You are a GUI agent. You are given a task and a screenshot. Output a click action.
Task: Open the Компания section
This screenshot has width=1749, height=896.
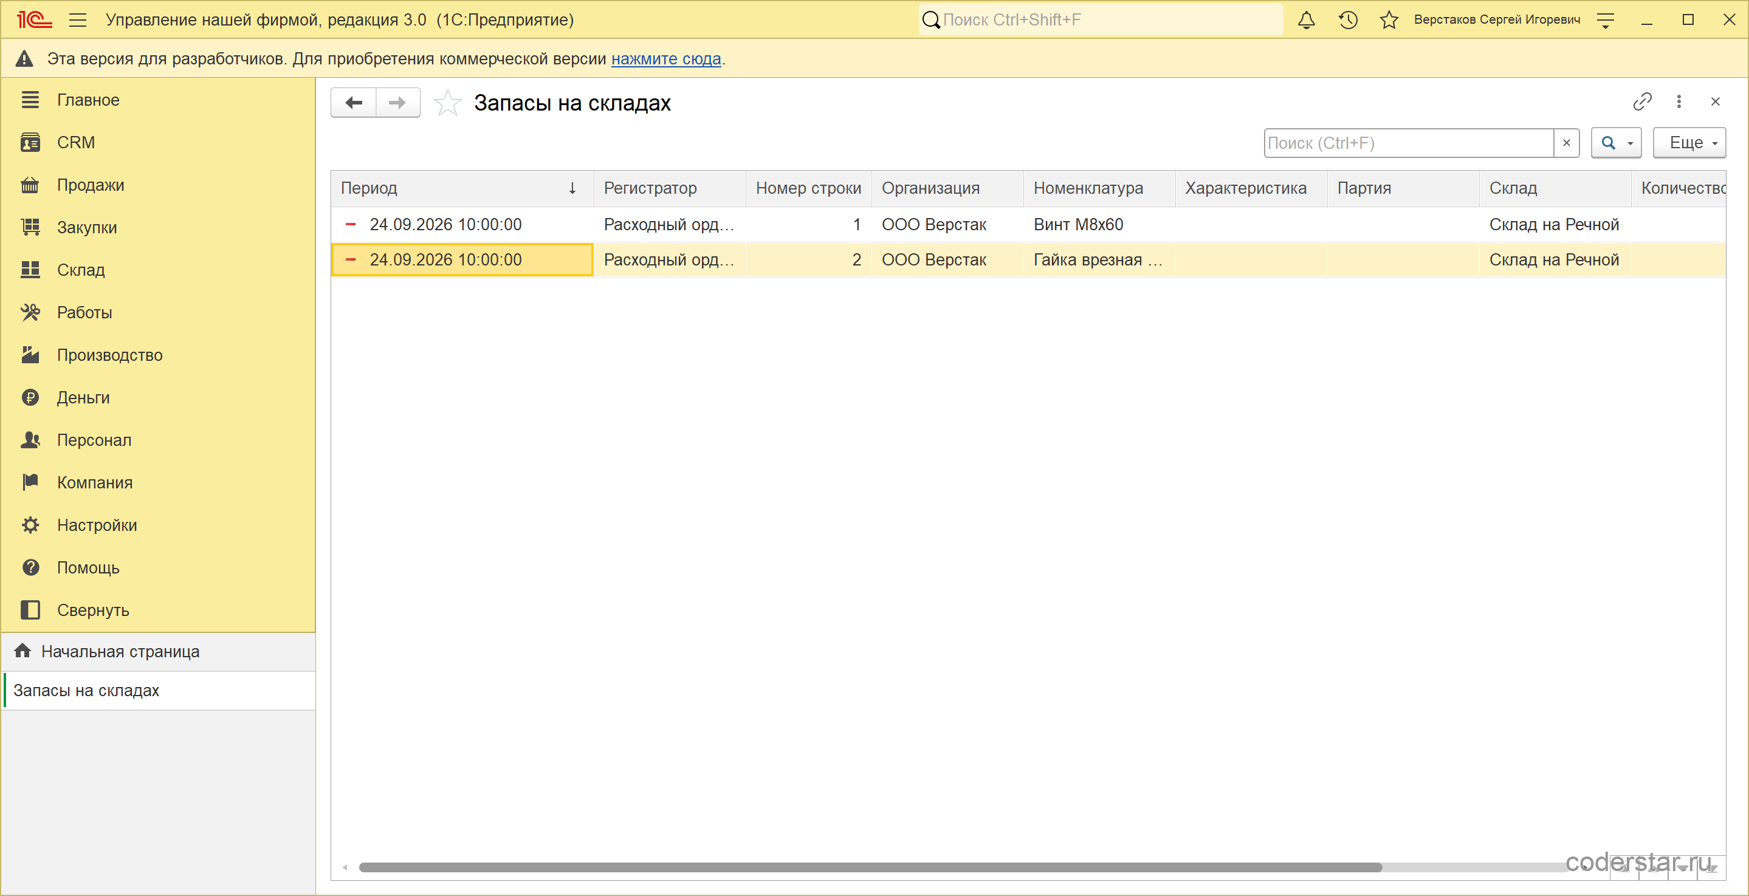pos(158,482)
